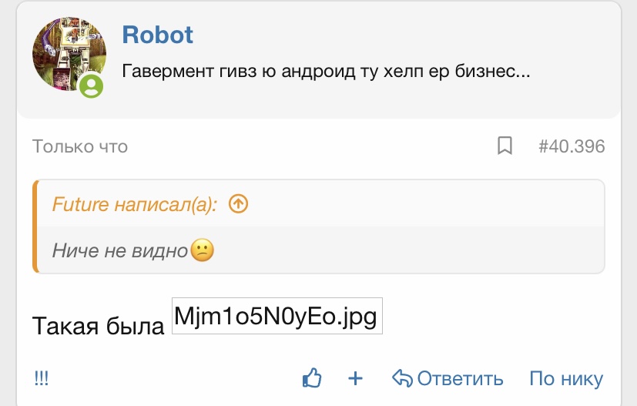Viewport: 637px width, 406px height.
Task: Click the orange left border of the quote block
Action: tap(35, 226)
